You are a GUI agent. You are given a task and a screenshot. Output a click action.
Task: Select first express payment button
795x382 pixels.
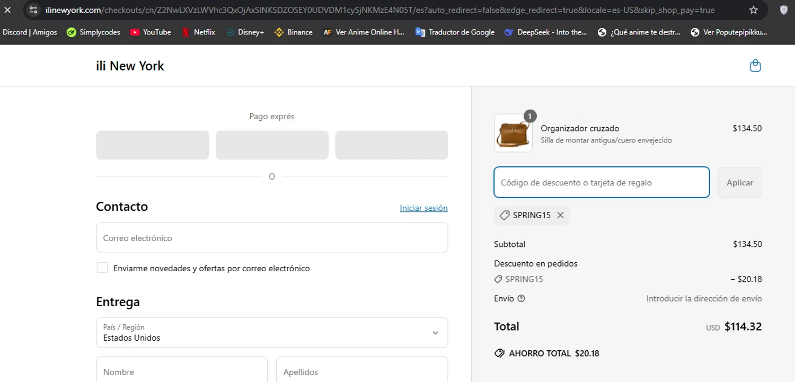point(153,145)
